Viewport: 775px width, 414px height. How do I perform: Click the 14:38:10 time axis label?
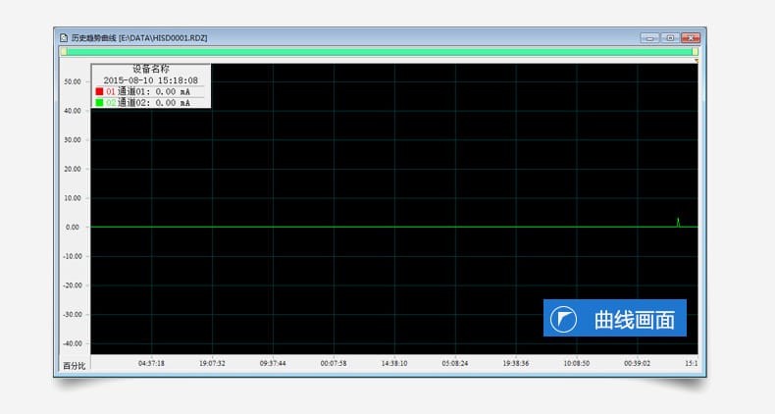[x=394, y=363]
